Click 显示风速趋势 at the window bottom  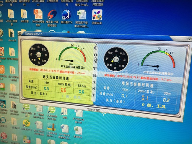(93, 110)
